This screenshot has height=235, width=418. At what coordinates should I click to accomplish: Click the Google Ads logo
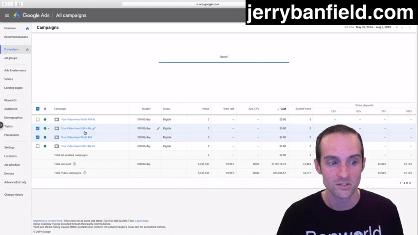click(x=17, y=15)
